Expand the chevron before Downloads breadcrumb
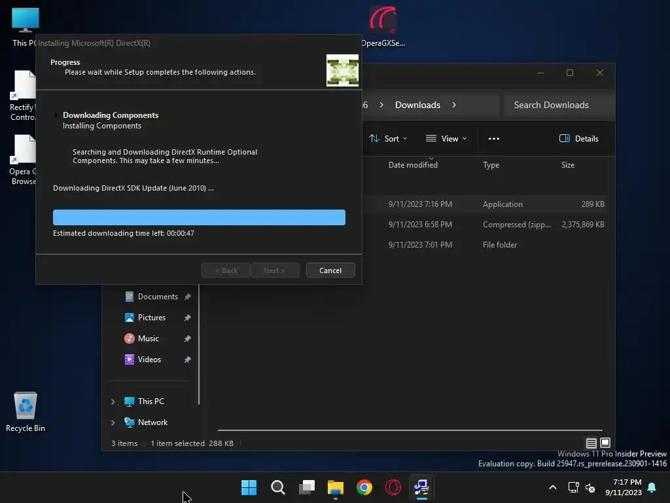The height and width of the screenshot is (503, 670). point(381,105)
